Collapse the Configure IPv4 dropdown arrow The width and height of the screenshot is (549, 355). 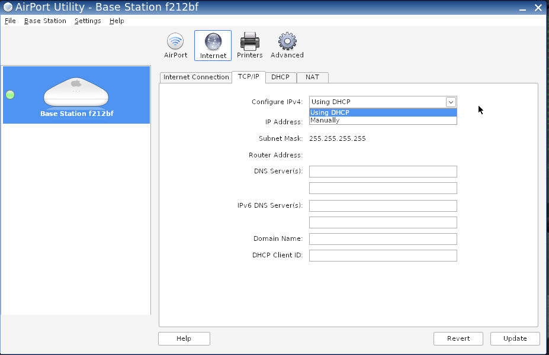(x=451, y=102)
